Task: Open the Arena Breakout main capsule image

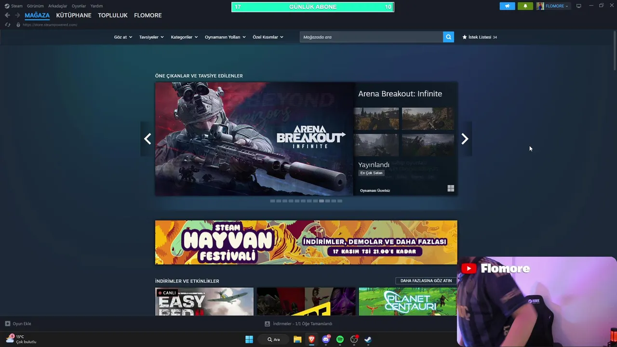Action: click(x=255, y=139)
